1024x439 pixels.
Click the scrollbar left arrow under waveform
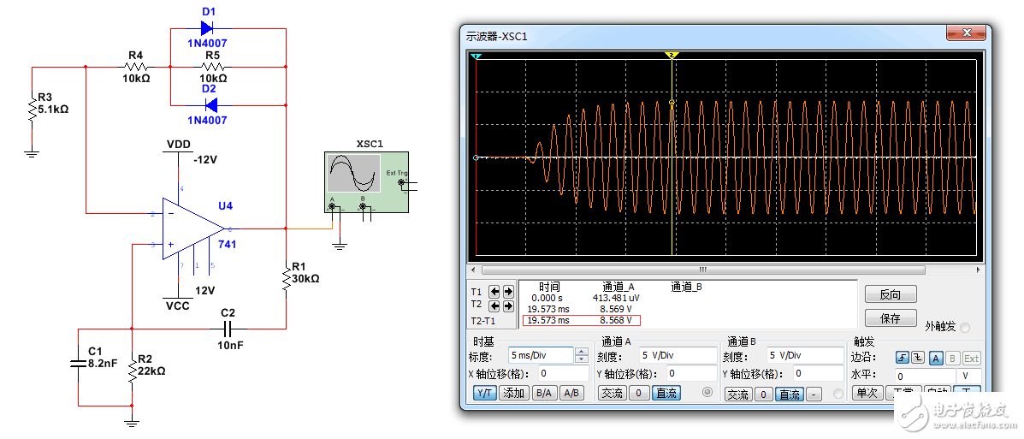475,270
